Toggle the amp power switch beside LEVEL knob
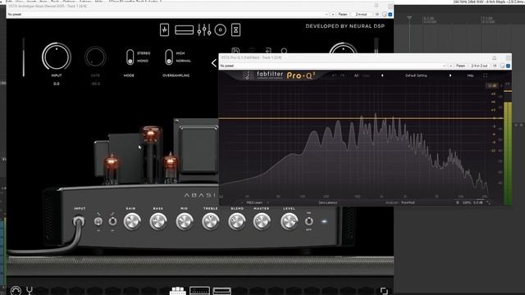 (308, 221)
